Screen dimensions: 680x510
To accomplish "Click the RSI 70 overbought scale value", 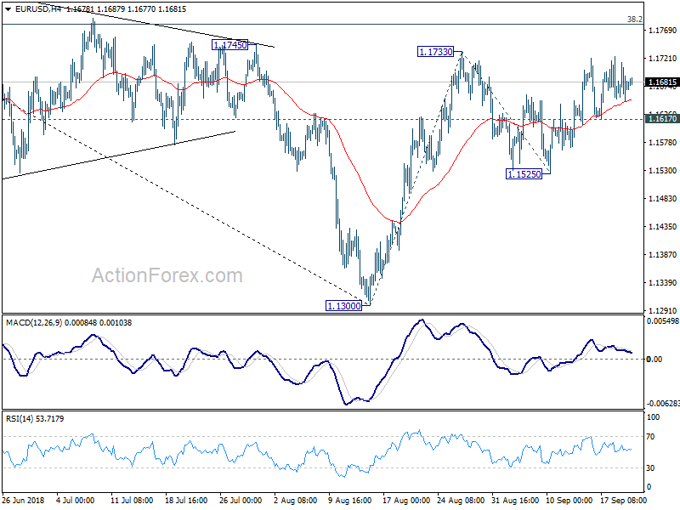I will pyautogui.click(x=650, y=437).
